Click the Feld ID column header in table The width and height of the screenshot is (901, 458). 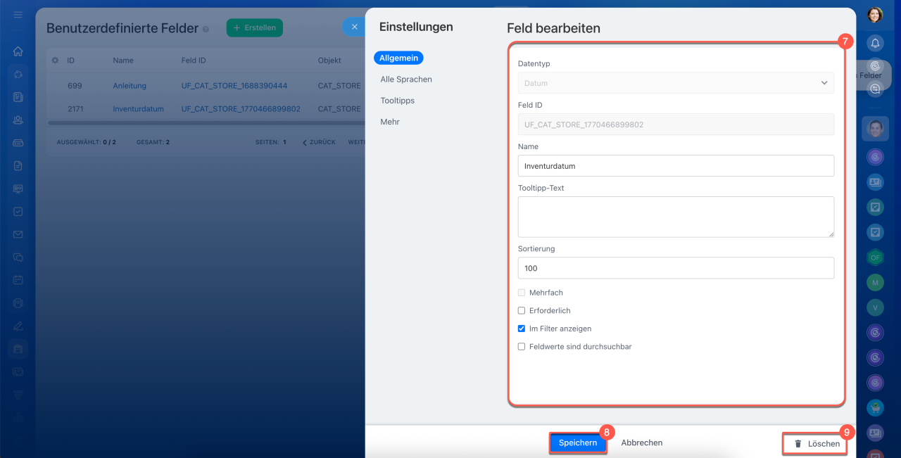(194, 61)
